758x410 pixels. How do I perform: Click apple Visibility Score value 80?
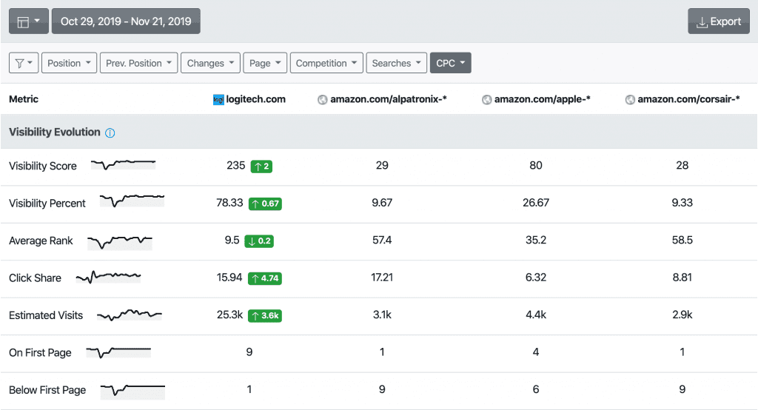[x=536, y=165]
